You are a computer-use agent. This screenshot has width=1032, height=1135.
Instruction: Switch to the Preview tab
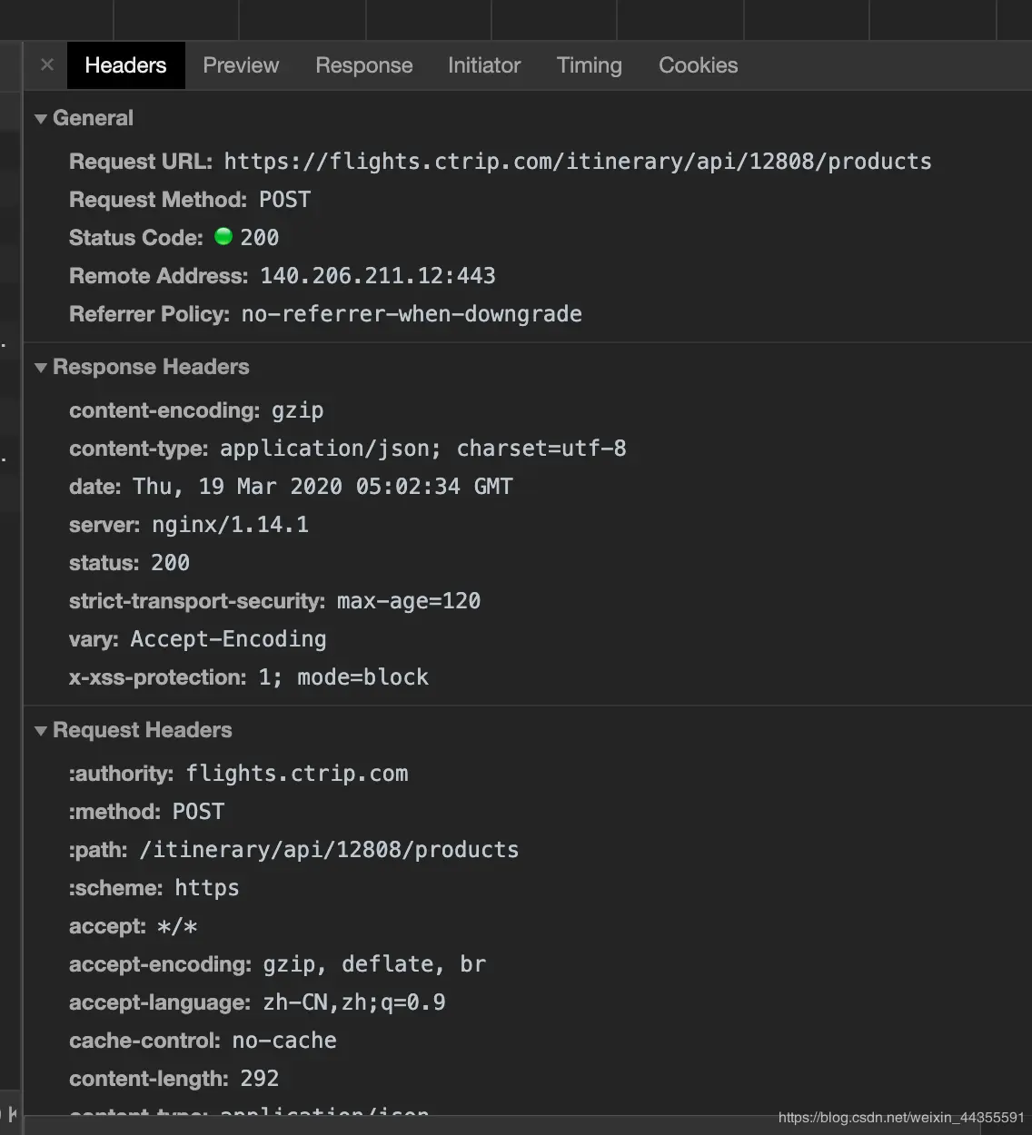[x=241, y=65]
